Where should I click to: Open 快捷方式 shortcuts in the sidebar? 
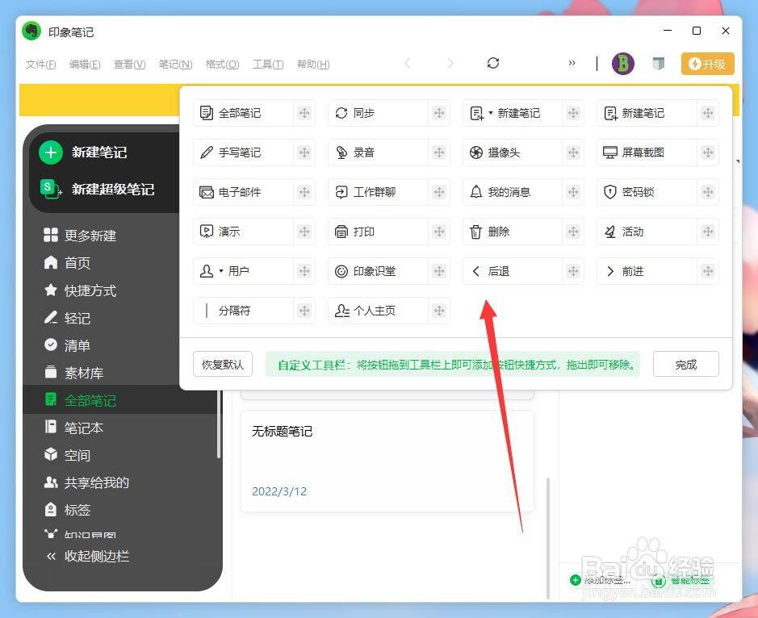click(80, 290)
